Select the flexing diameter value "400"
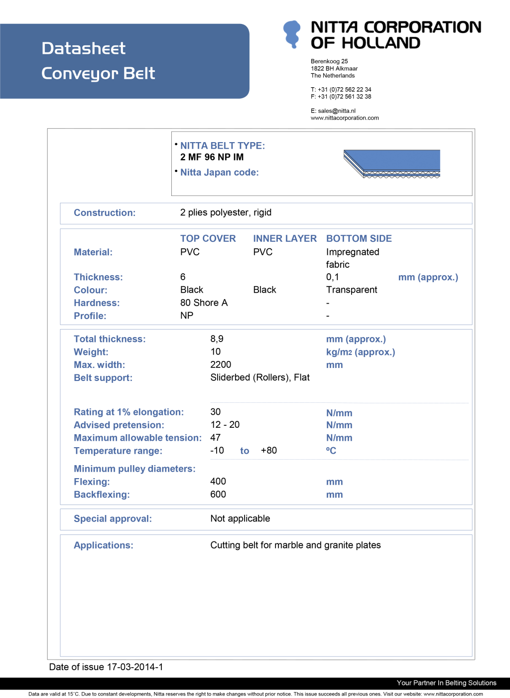Image resolution: width=510 pixels, height=698 pixels. (x=218, y=482)
